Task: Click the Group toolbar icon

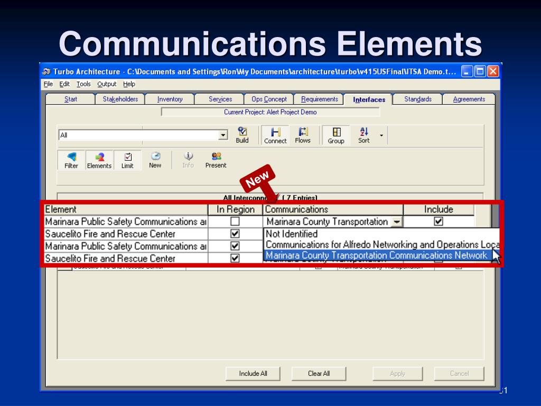Action: click(336, 135)
